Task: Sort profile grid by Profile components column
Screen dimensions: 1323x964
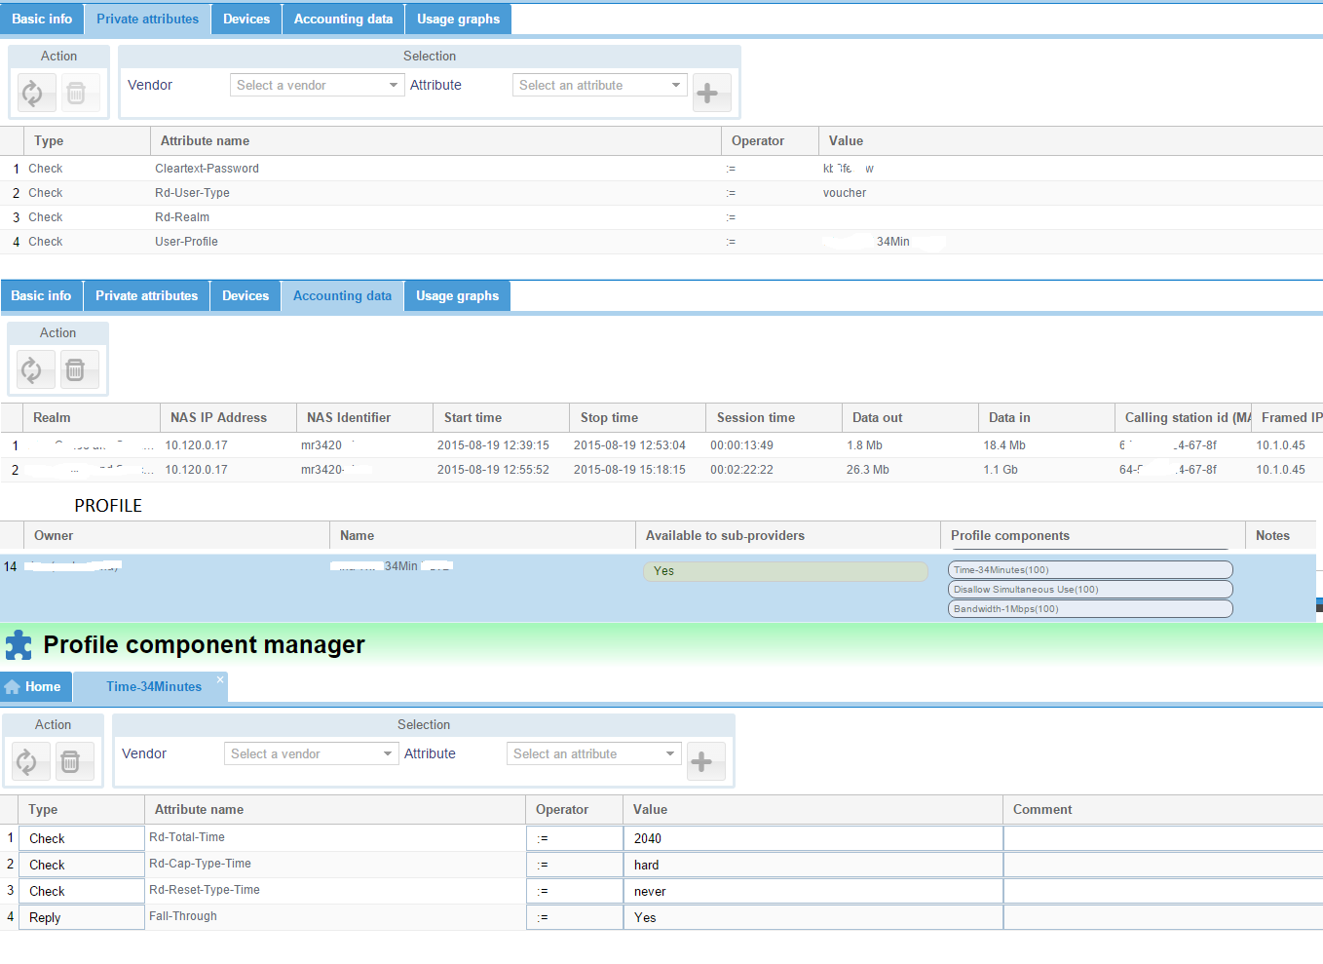Action: point(1092,536)
